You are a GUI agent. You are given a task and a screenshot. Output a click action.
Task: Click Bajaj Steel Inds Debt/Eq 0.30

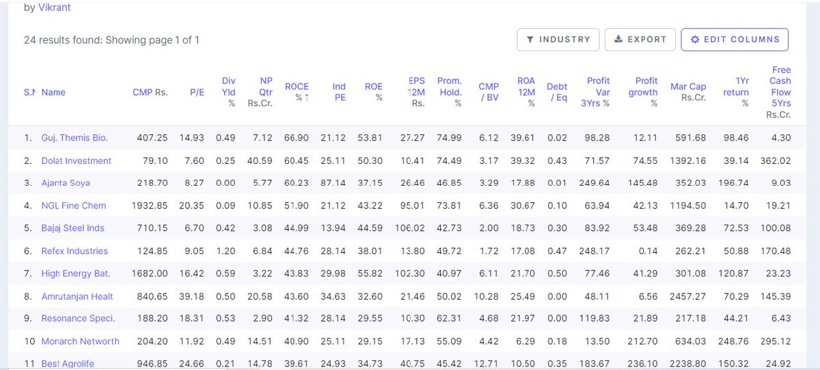point(558,228)
